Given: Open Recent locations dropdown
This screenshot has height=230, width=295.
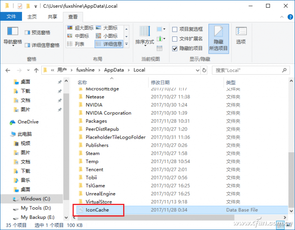Looking at the screenshot, I should coord(28,70).
